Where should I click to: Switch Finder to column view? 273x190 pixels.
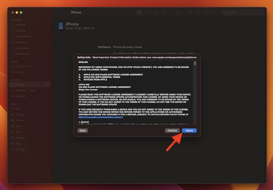coord(155,13)
